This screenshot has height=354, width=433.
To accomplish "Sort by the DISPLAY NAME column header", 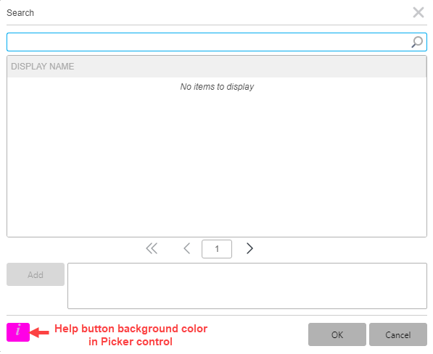I will point(43,67).
